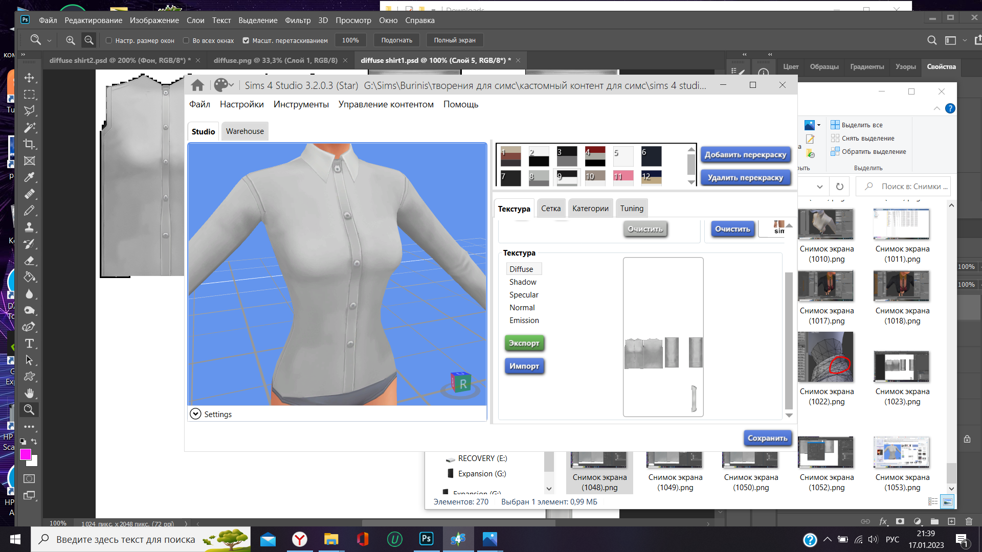Click the Zoom tool in the toolbar
Viewport: 982px width, 552px height.
[x=29, y=410]
